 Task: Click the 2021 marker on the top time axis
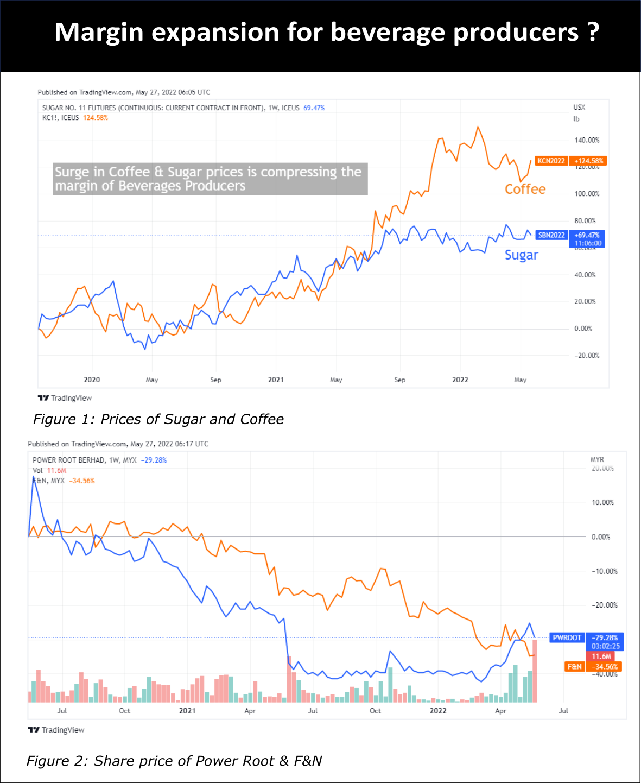pos(276,380)
